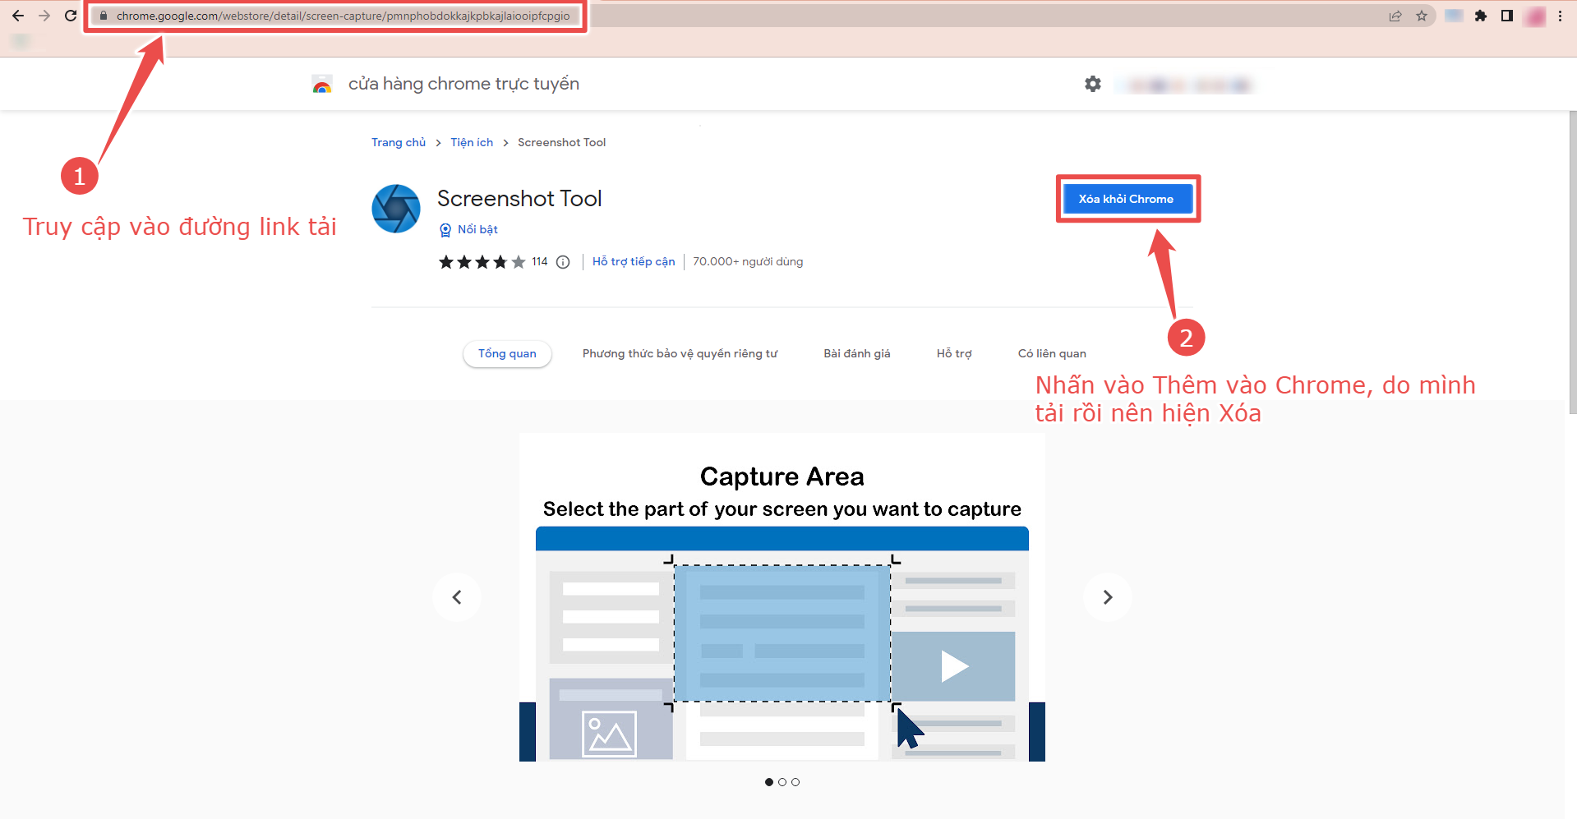
Task: Switch to the Bài đánh giá tab
Action: click(857, 353)
